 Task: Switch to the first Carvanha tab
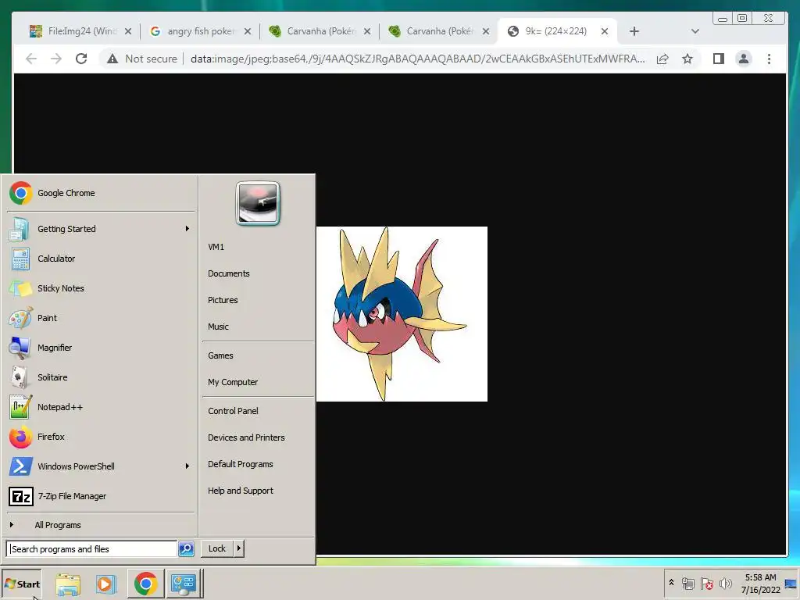(x=320, y=31)
